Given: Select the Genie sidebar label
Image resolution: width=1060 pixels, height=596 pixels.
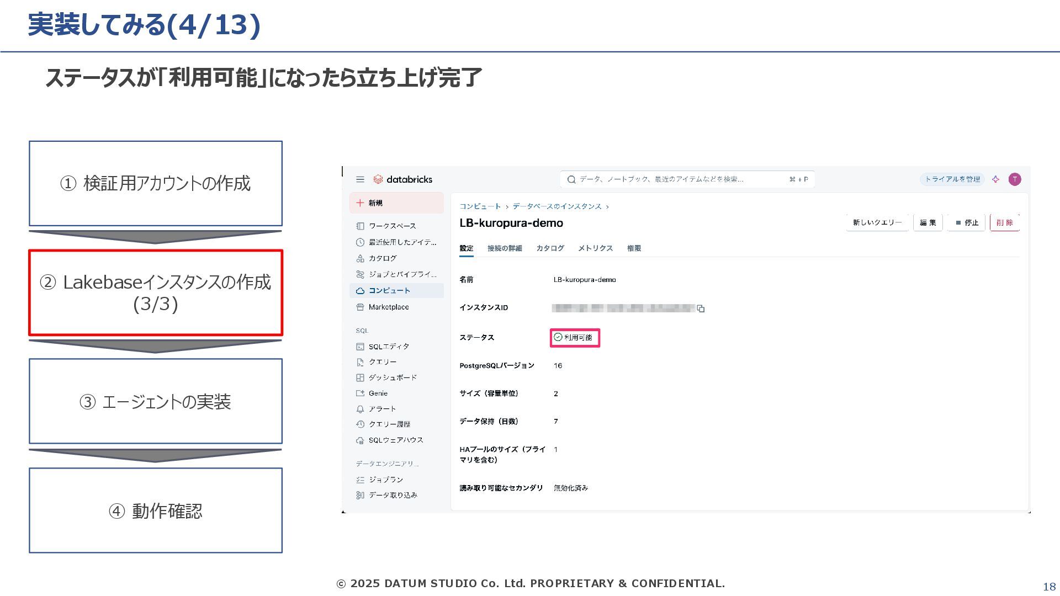Looking at the screenshot, I should (x=378, y=393).
